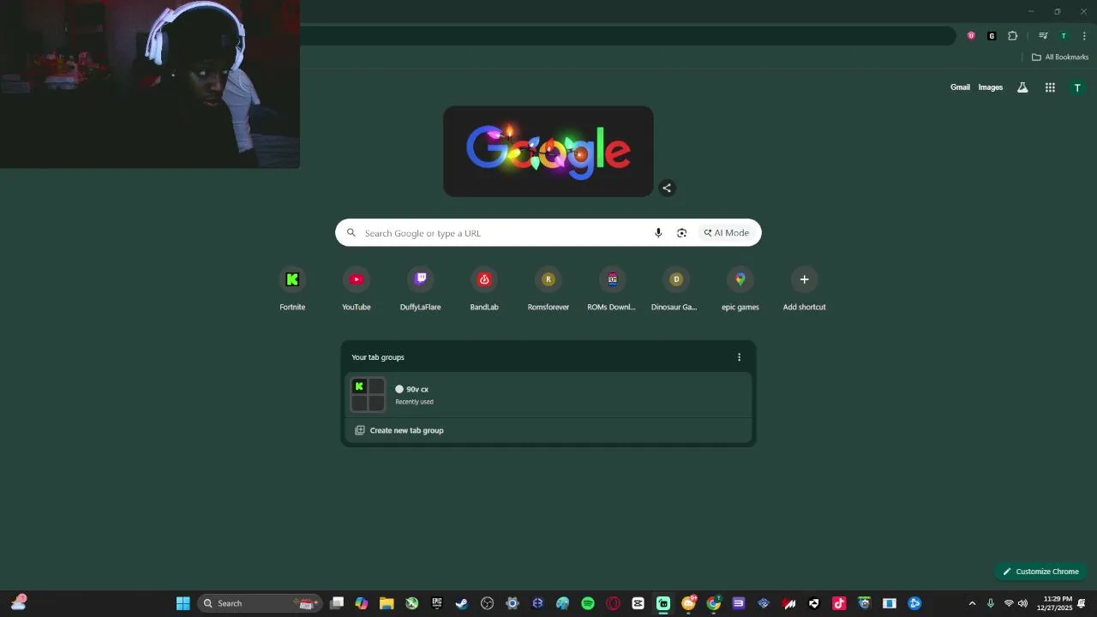
Task: Click microphone icon in system tray
Action: (x=991, y=603)
